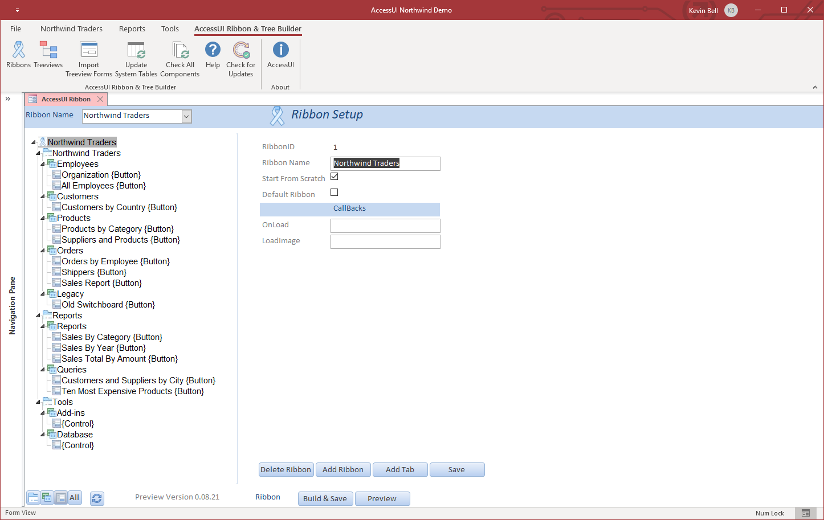Close the AccessUI Ribbon document tab
Screen dimensions: 824x520
(100, 99)
